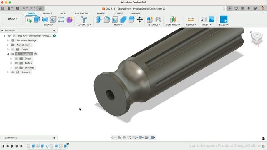Select the Revolve tool

point(45,20)
